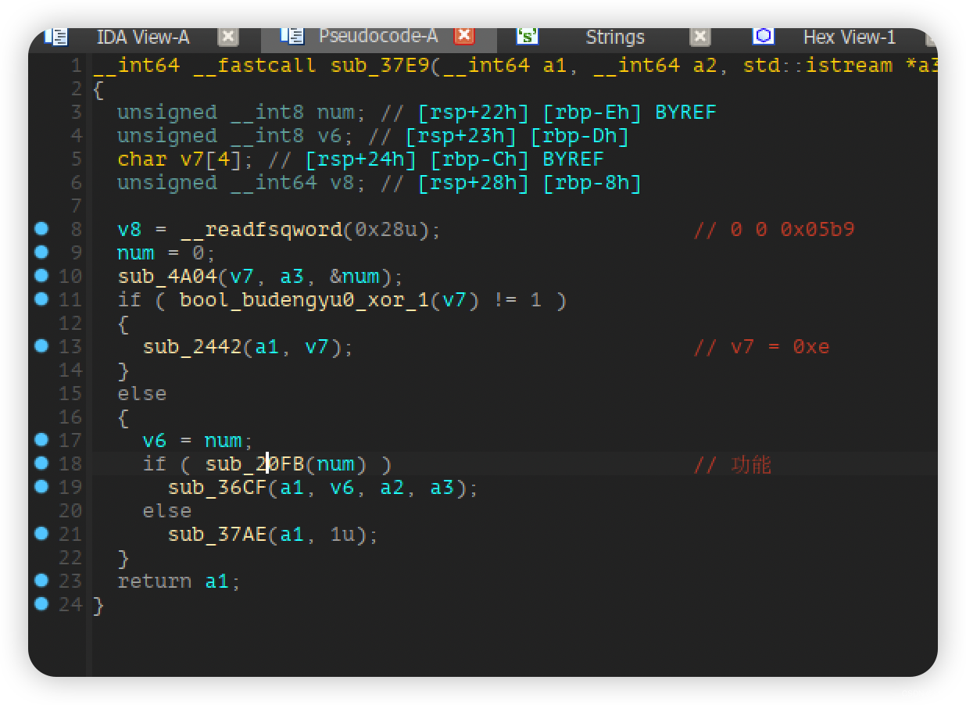Toggle breakpoint dot on line 23
This screenshot has height=705, width=966.
(x=41, y=580)
